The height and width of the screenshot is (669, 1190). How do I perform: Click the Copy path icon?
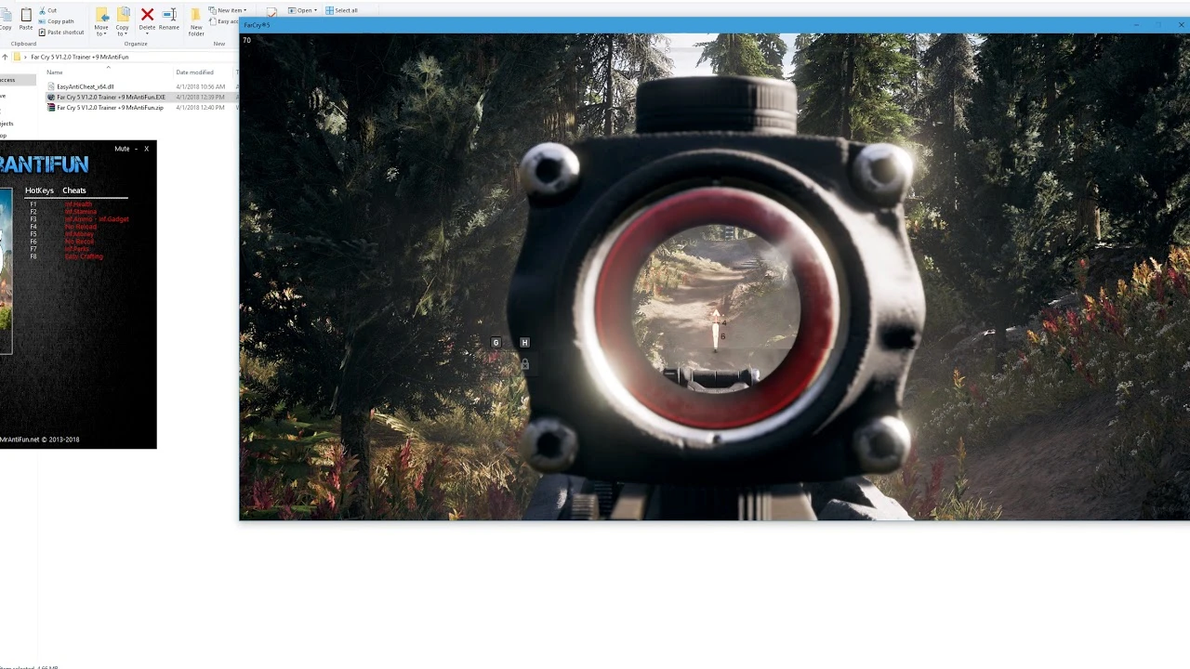click(41, 21)
